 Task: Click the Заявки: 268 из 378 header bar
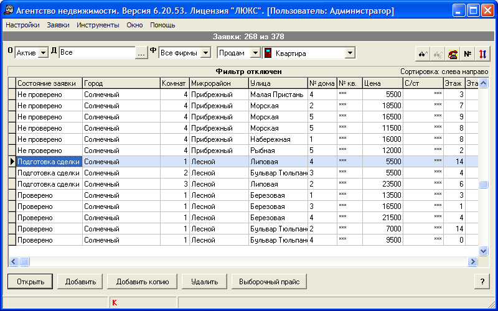(248, 37)
